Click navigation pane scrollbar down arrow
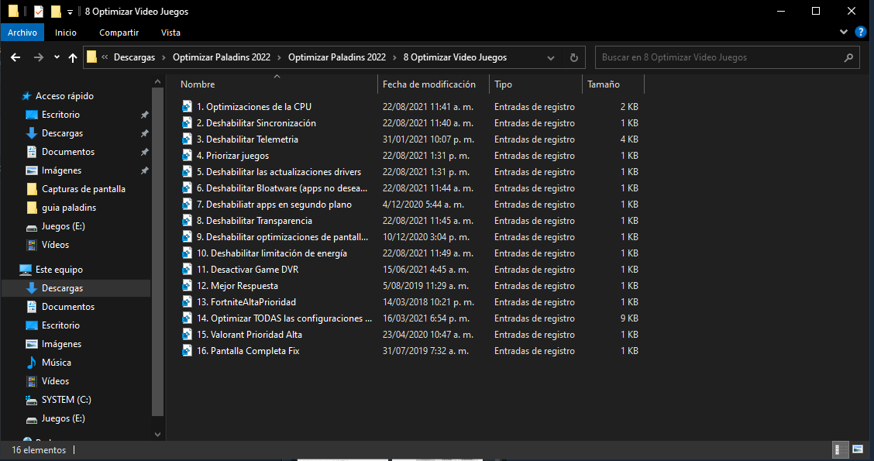Image resolution: width=874 pixels, height=461 pixels. click(x=157, y=434)
